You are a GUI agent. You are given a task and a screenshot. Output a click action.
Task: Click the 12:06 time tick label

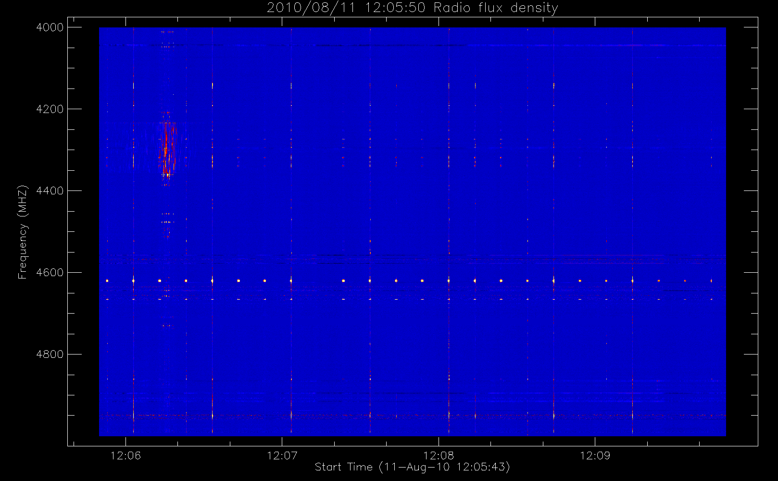[125, 456]
